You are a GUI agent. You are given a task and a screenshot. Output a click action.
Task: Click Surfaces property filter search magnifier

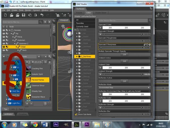pyautogui.click(x=150, y=20)
